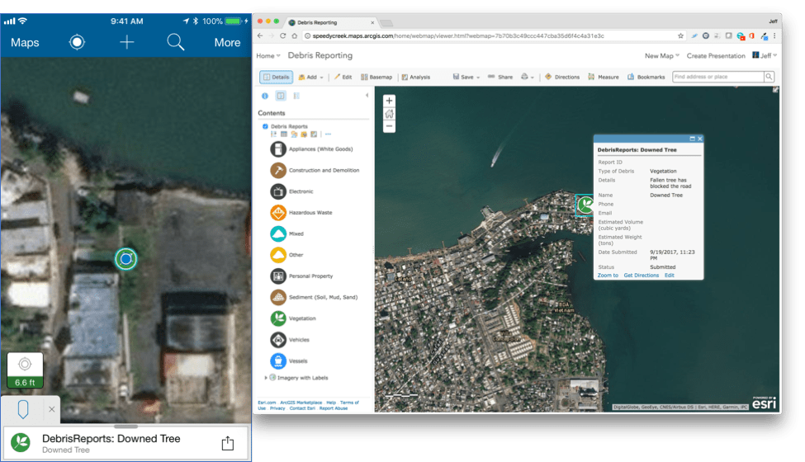Tap the share icon beside Downed Tree result
The image size is (805, 462).
(x=228, y=444)
